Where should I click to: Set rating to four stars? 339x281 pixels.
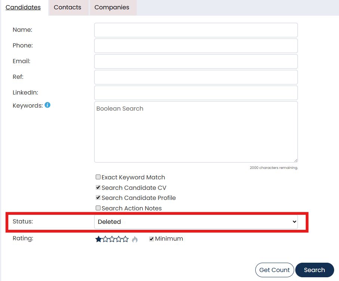coord(119,239)
